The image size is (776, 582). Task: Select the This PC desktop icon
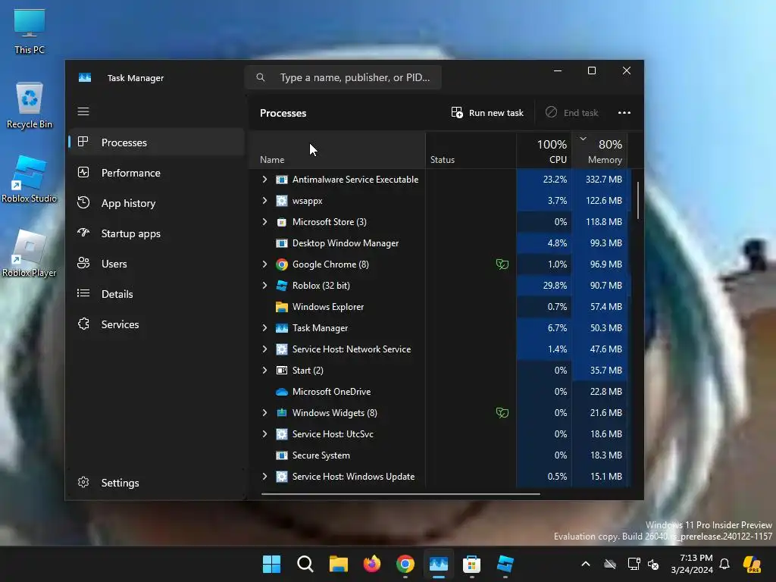click(30, 31)
